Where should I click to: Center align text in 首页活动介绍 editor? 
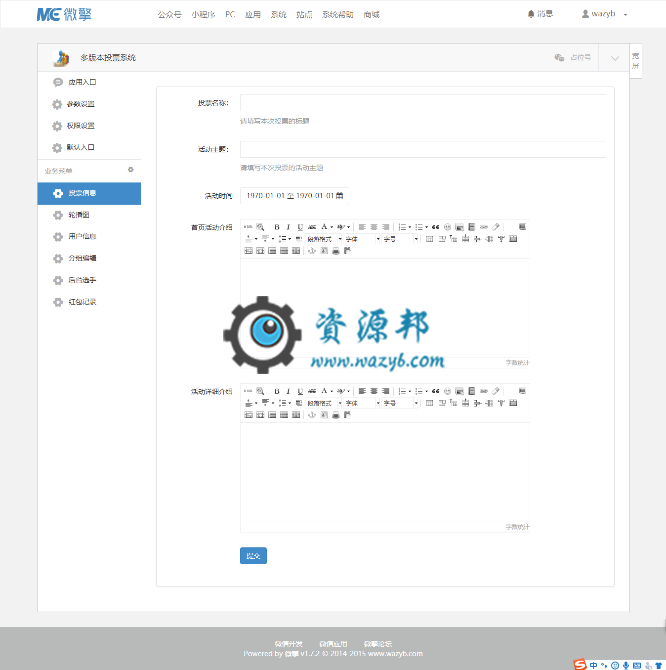coord(374,227)
